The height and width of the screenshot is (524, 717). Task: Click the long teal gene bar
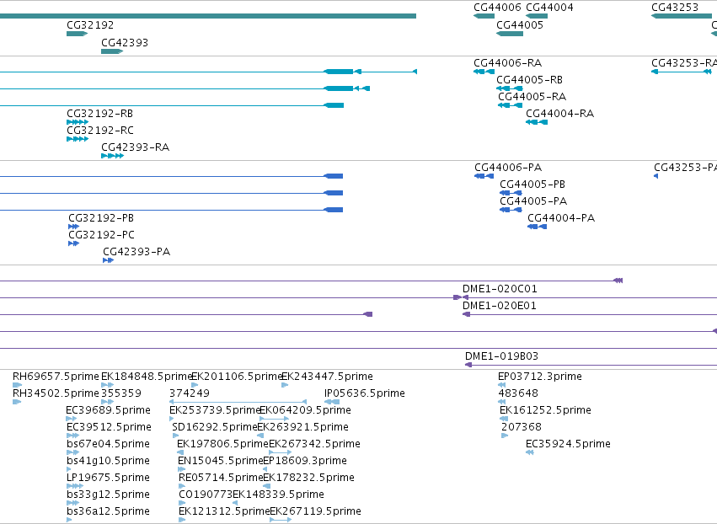tap(208, 16)
